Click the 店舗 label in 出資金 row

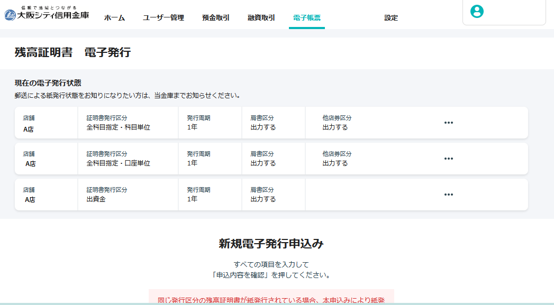point(29,190)
